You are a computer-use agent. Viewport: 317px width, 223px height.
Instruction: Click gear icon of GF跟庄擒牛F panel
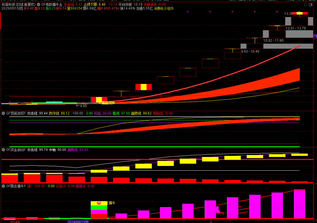click(4, 186)
